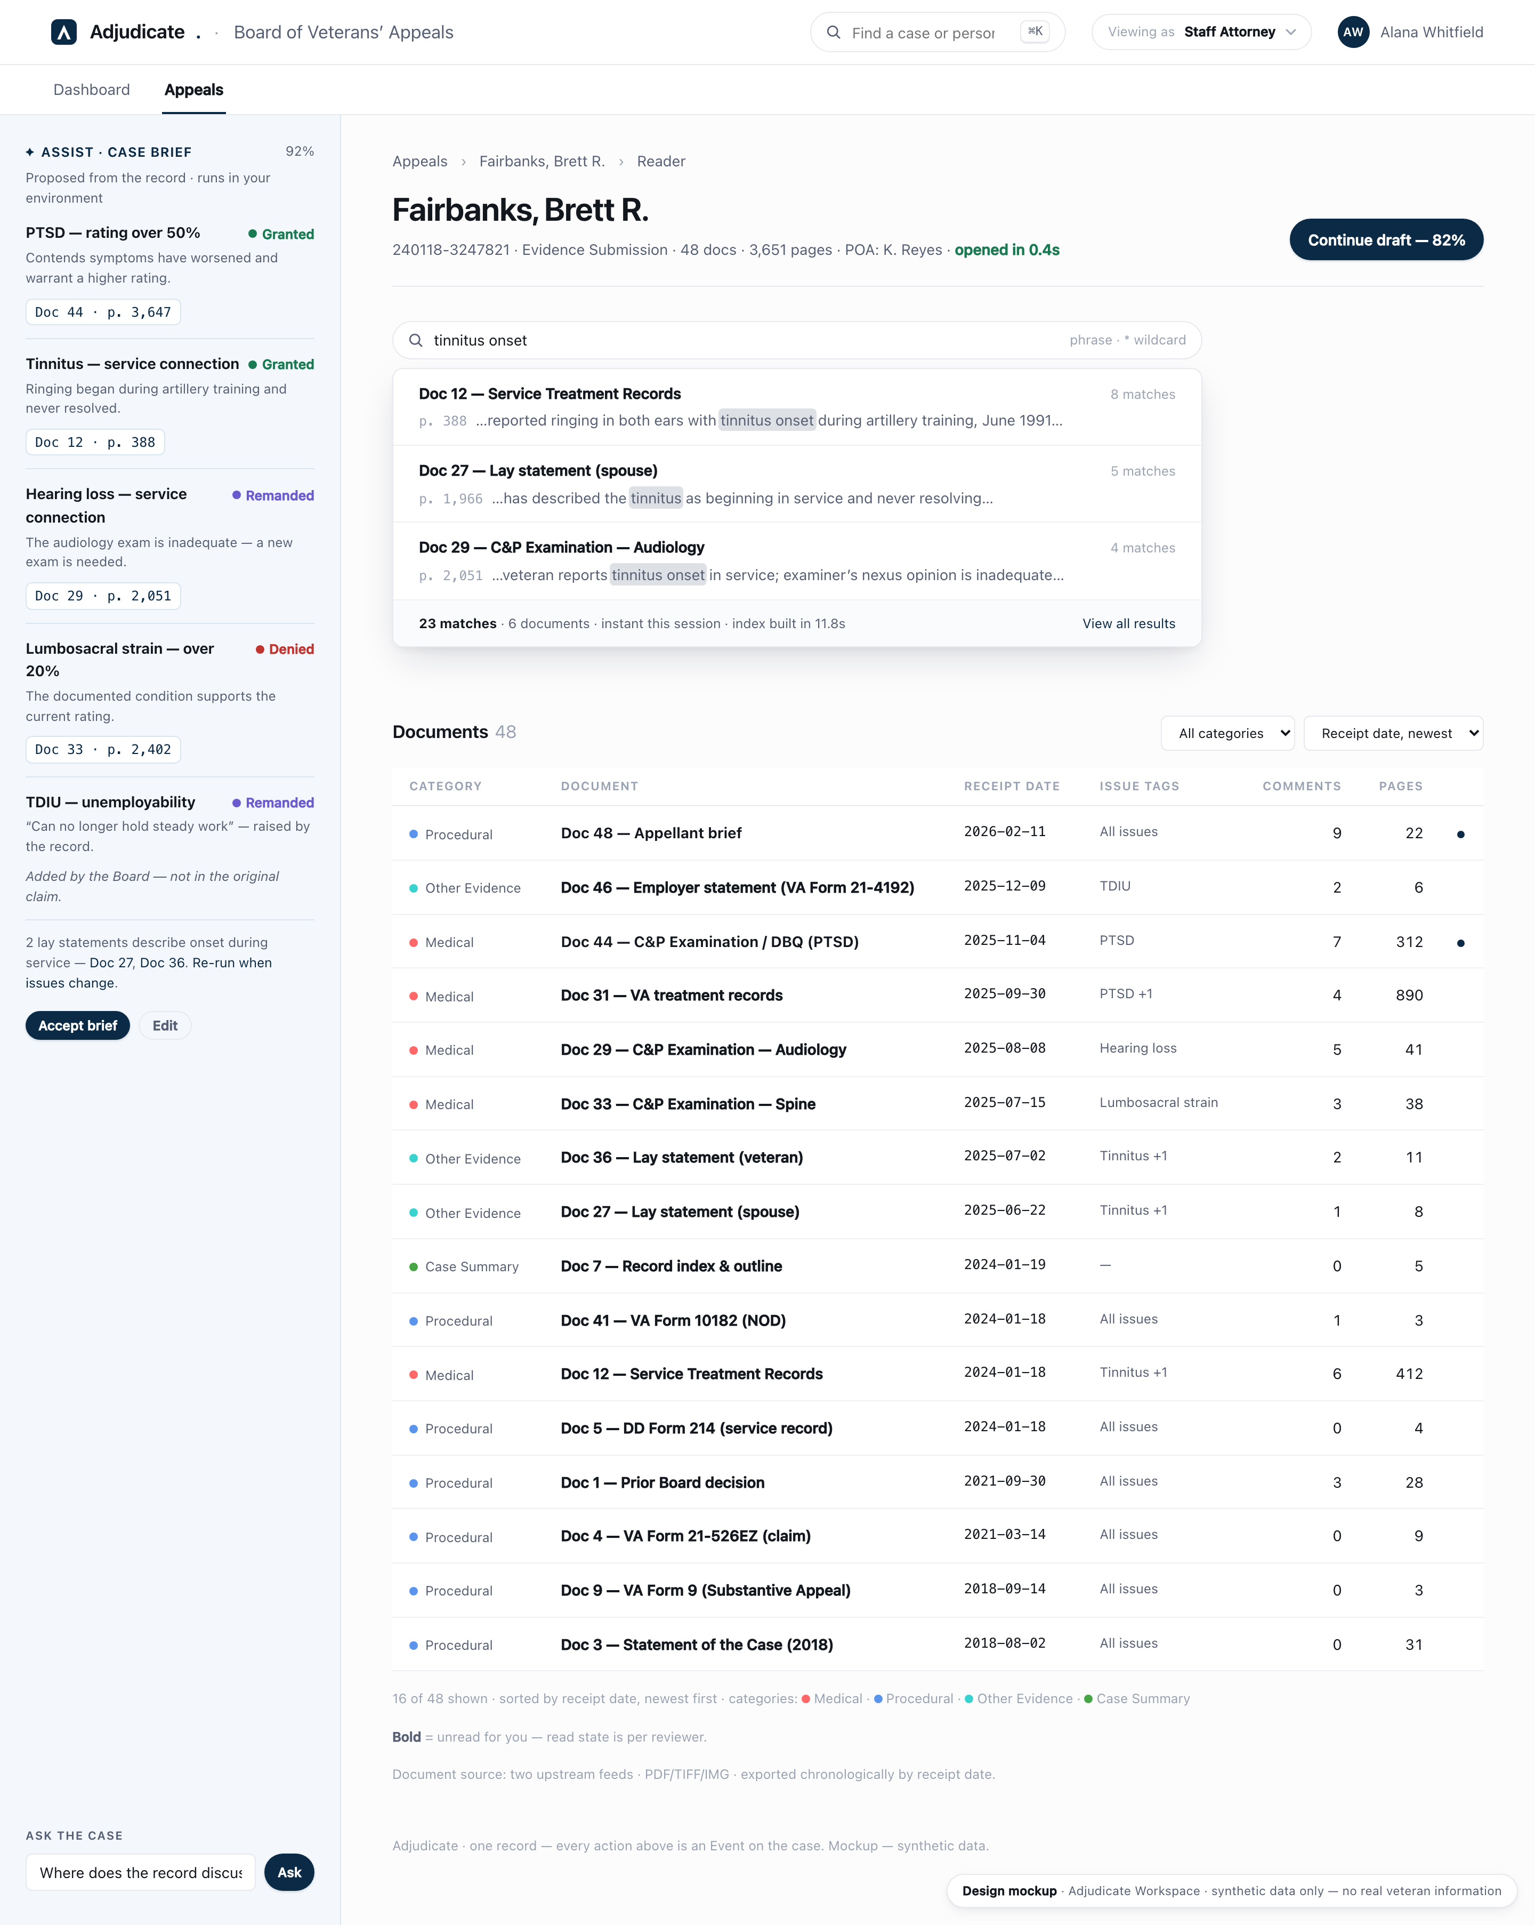Open the Doc 27 — Lay statement (spouse) search result
1535x1925 pixels.
click(x=797, y=484)
